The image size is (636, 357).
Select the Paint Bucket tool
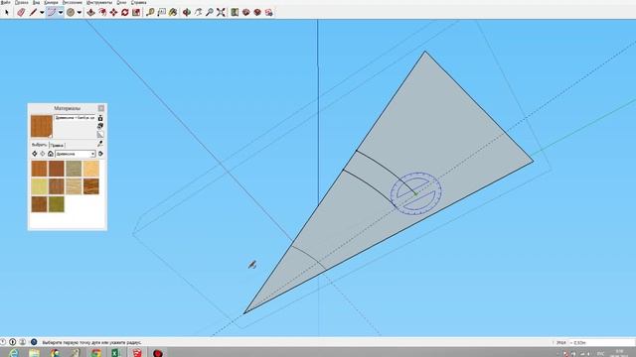pos(173,12)
